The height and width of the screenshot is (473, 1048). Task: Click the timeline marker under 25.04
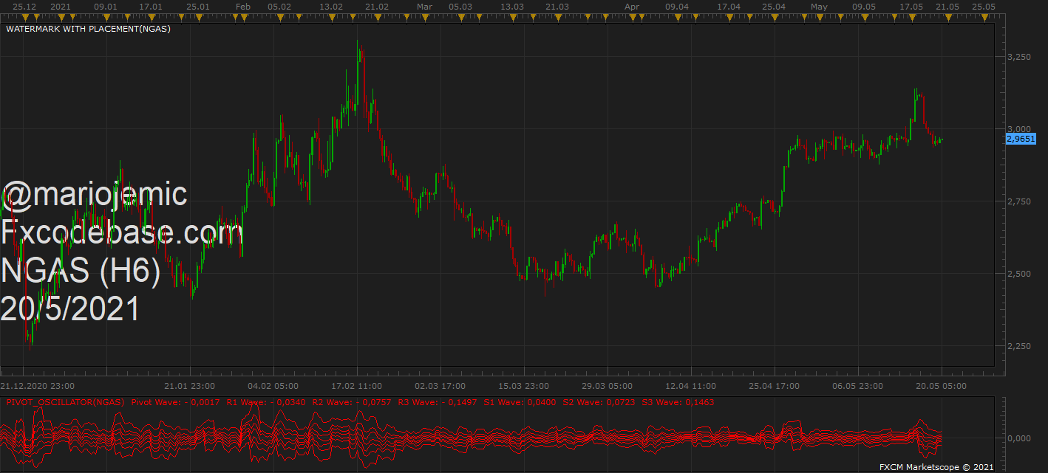[x=775, y=16]
